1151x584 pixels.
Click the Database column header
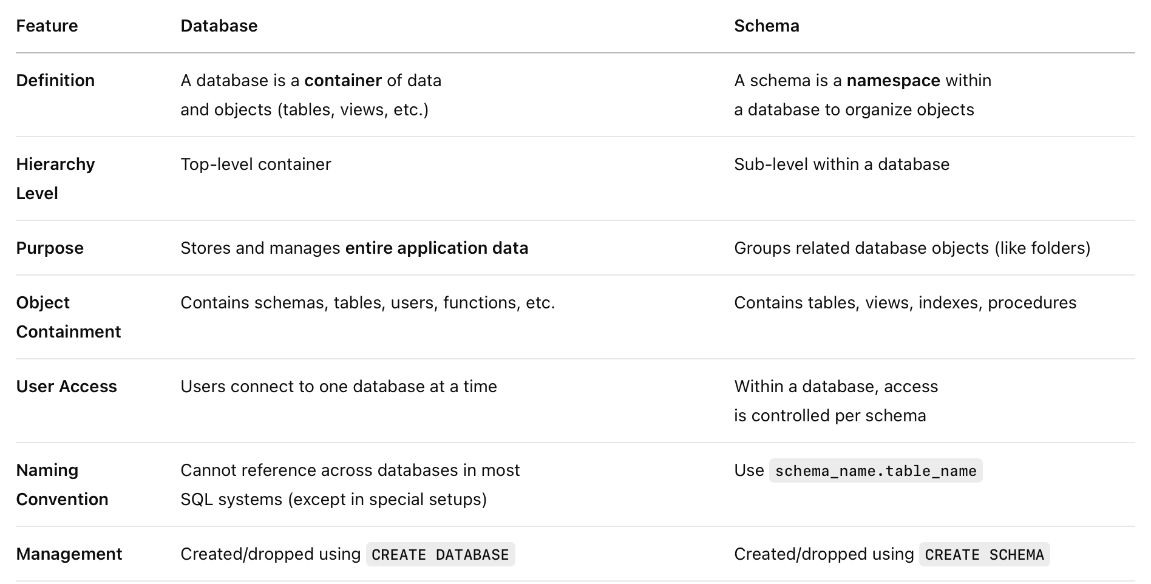pyautogui.click(x=219, y=26)
